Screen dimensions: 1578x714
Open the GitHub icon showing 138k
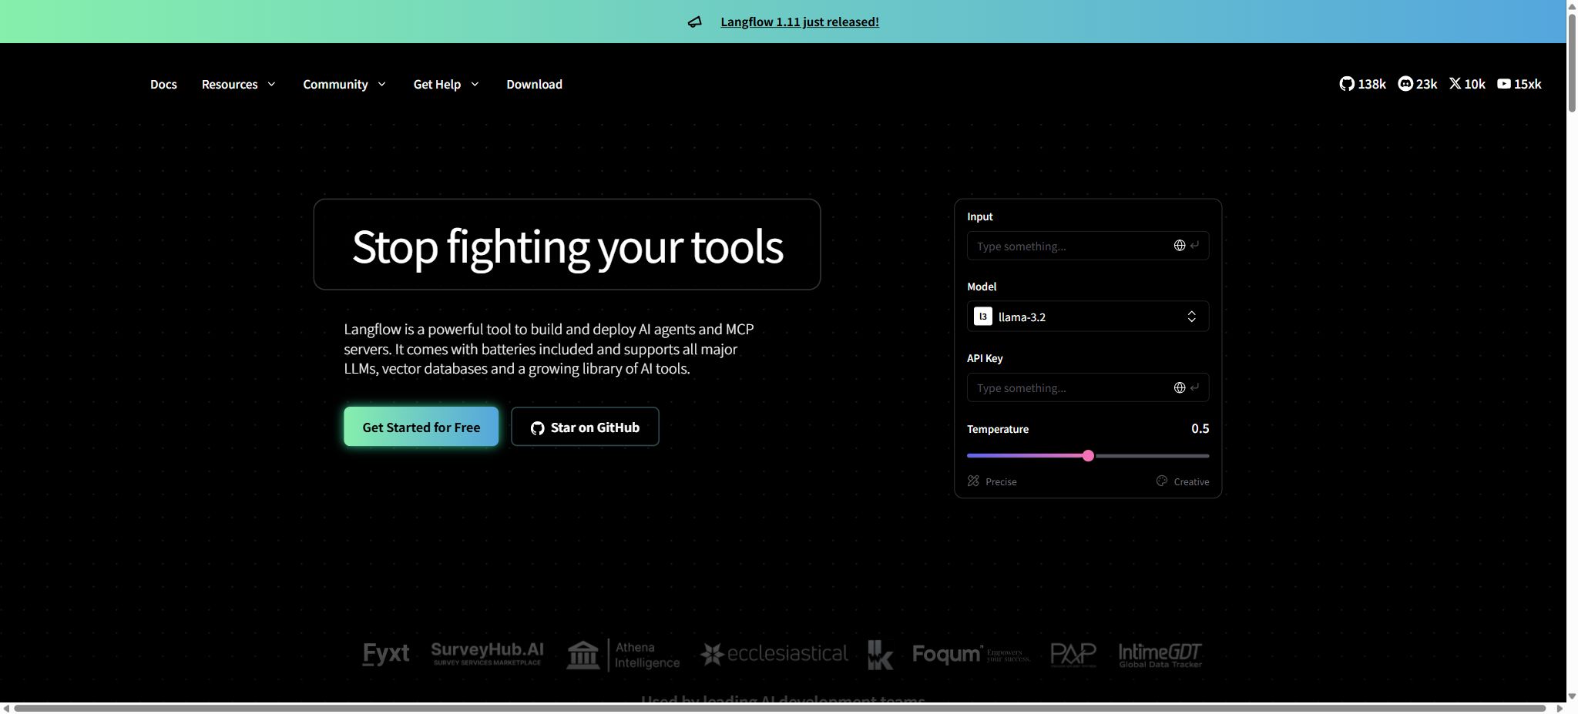click(1347, 84)
